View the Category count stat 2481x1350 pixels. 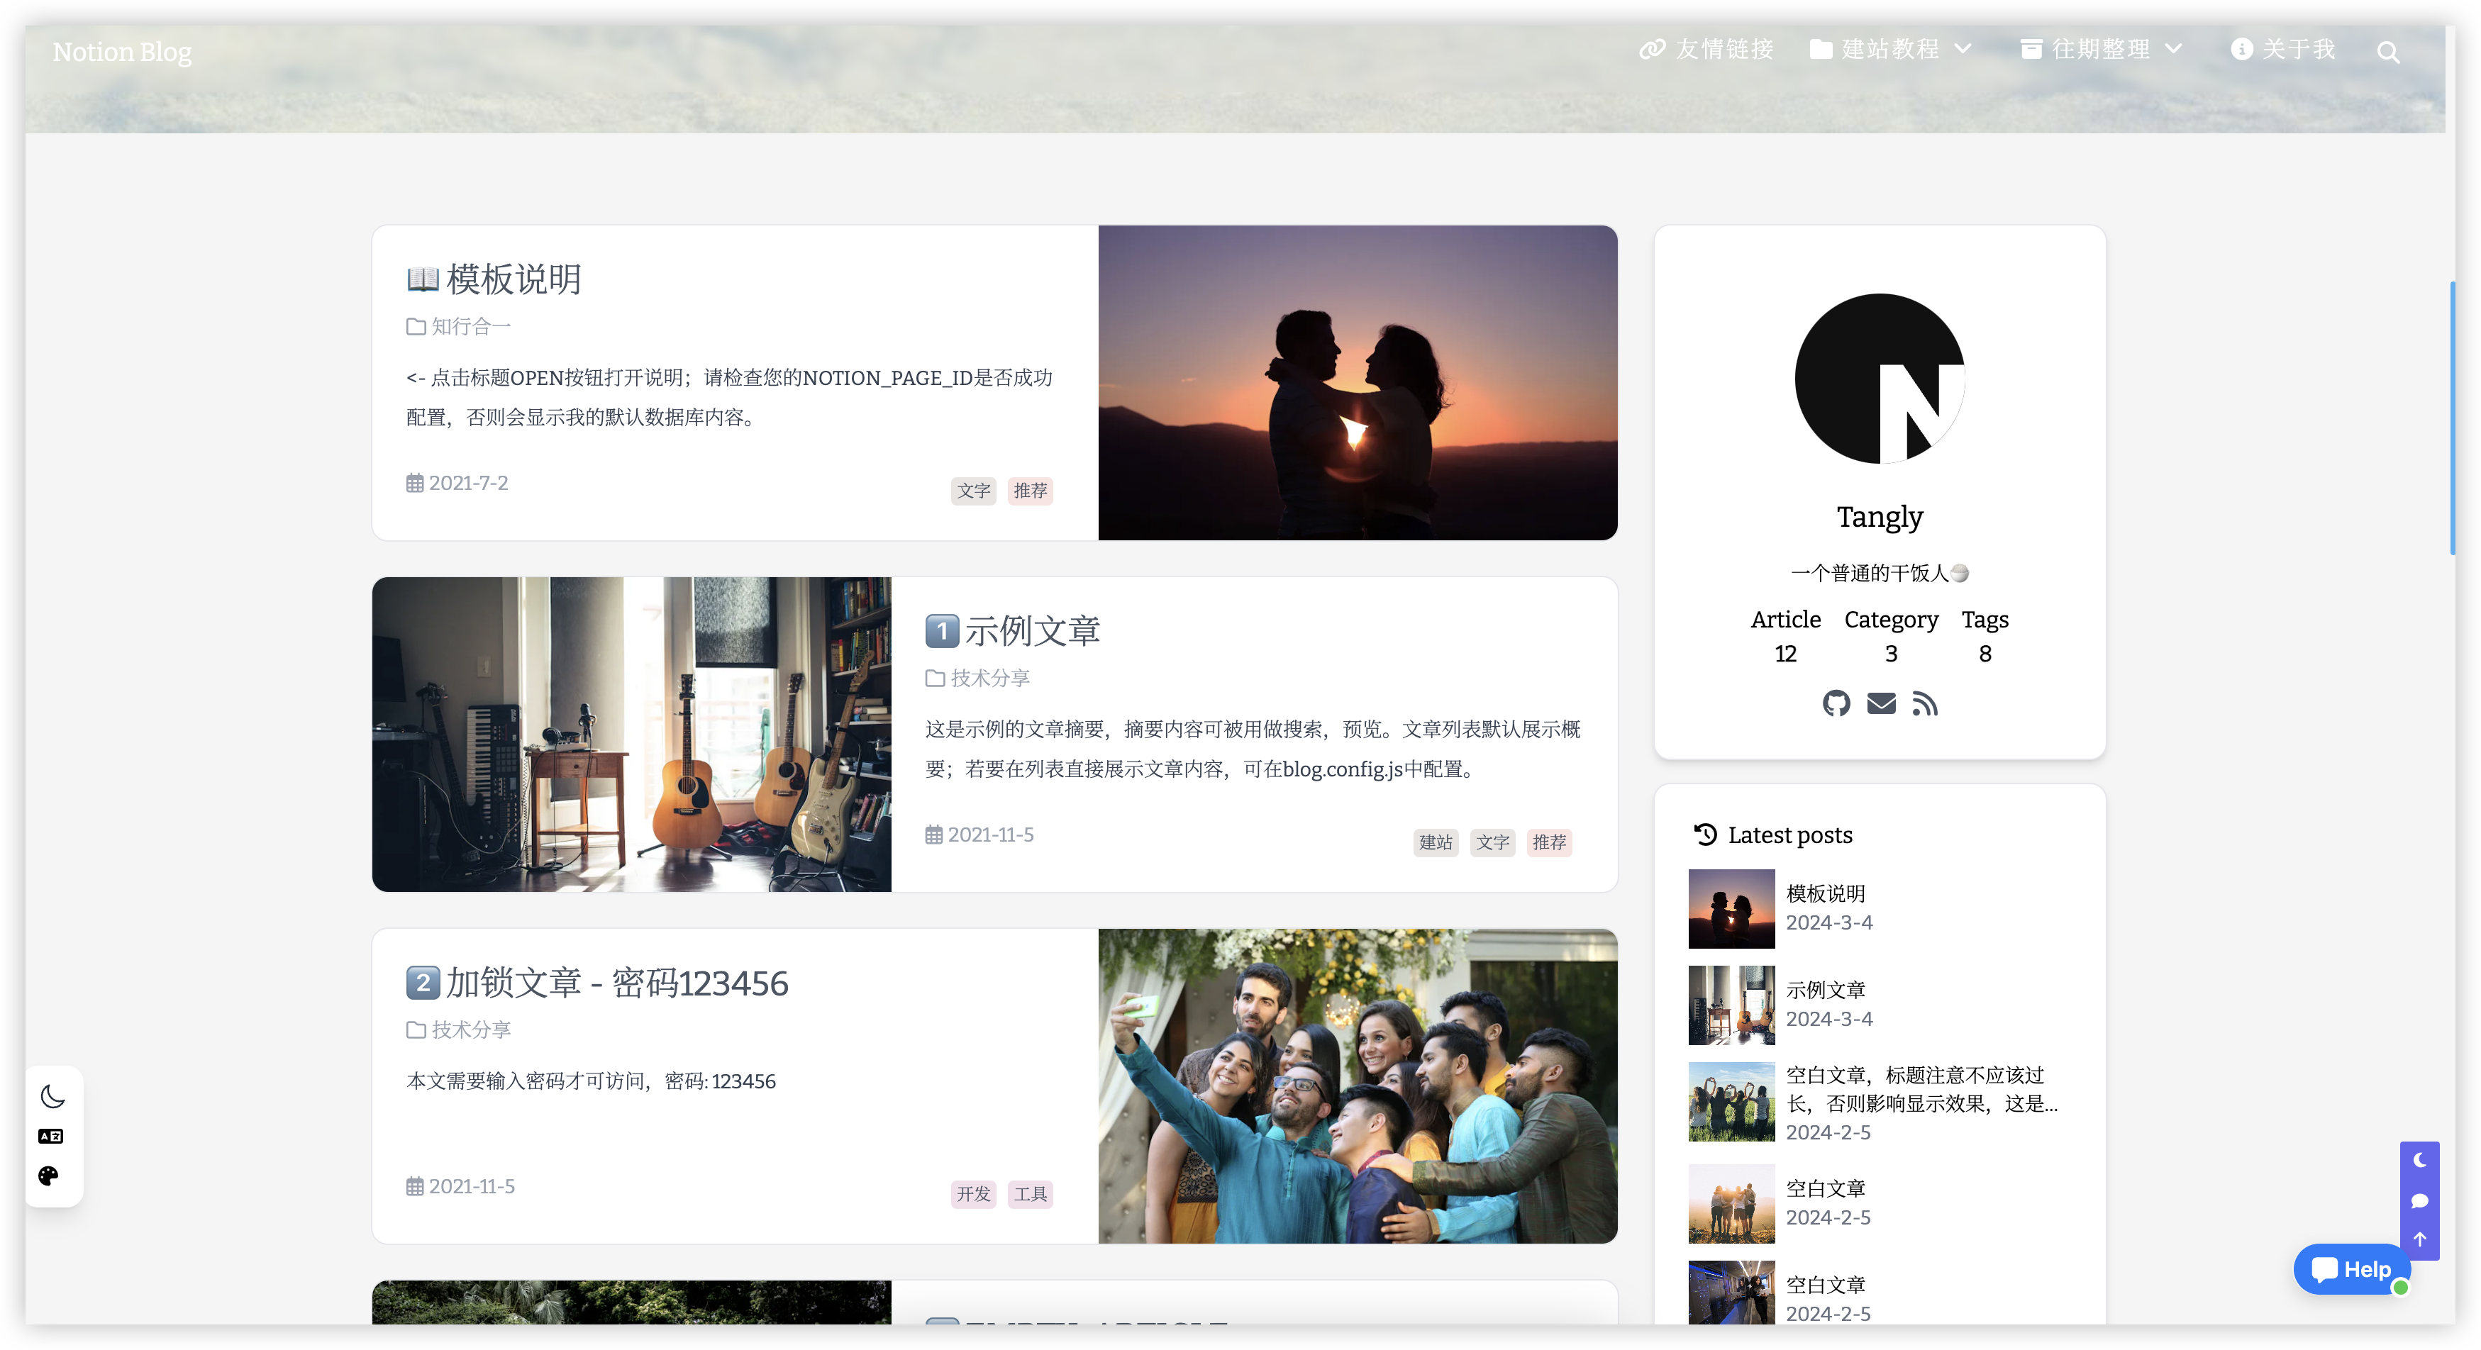point(1891,637)
